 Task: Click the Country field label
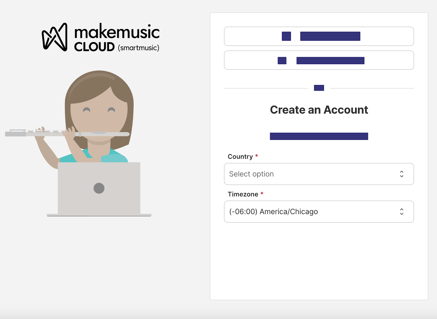tap(240, 156)
